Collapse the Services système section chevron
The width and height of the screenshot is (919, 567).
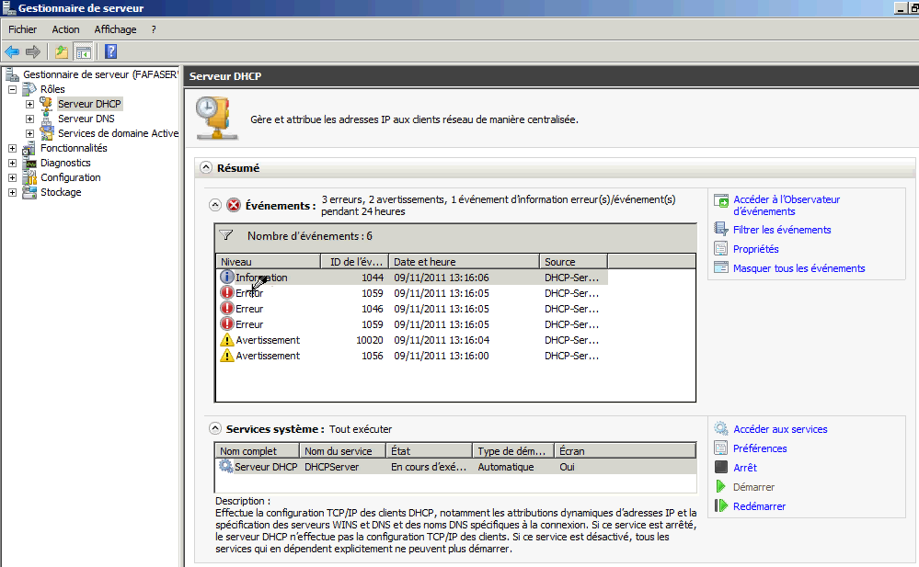pyautogui.click(x=215, y=428)
